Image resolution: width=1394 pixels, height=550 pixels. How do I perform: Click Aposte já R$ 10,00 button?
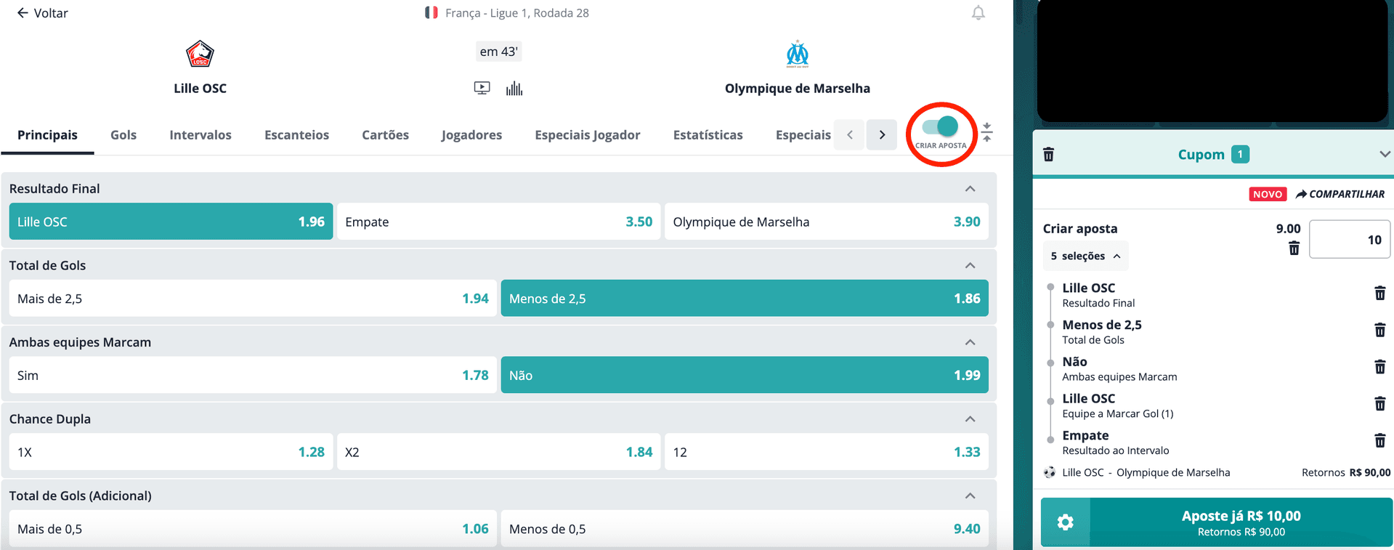(1241, 522)
